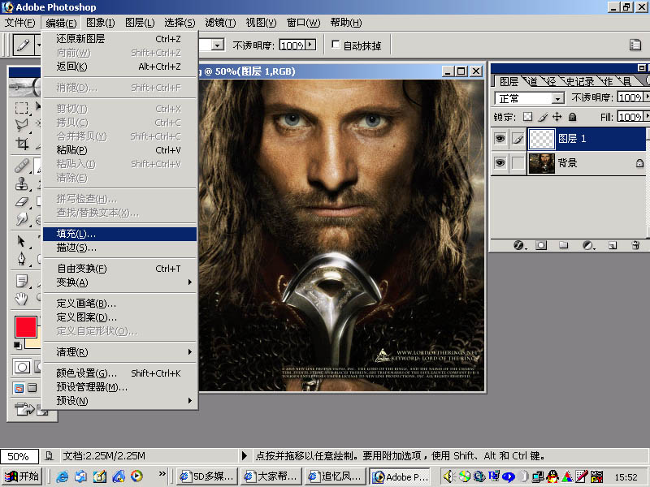
Task: Switch to the 大家帮... taskbar window
Action: click(x=271, y=476)
